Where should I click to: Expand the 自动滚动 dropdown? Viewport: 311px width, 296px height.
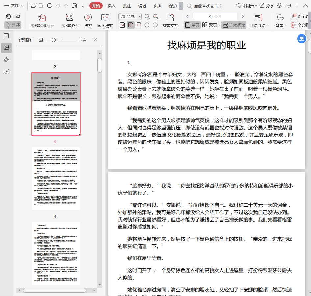coord(259,25)
